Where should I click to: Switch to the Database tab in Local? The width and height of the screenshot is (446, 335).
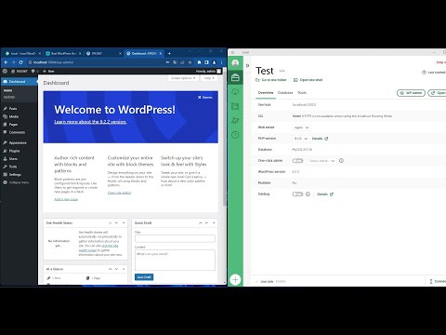[285, 93]
